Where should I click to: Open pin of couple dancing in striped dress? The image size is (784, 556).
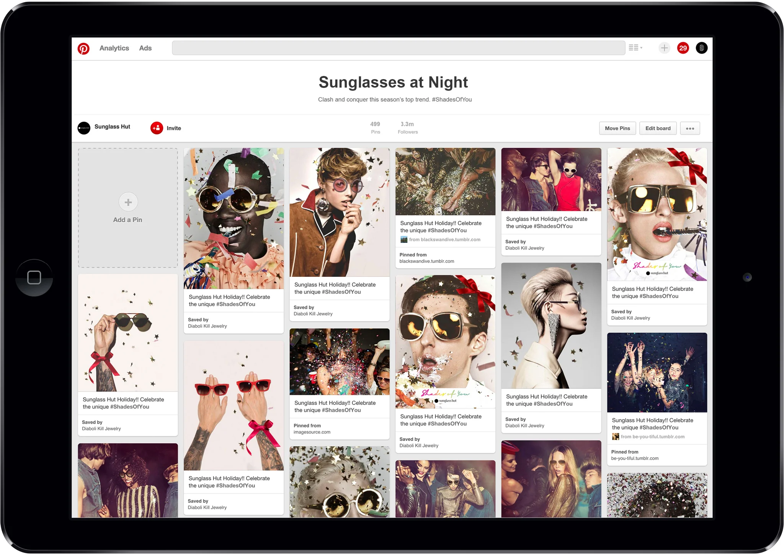coord(128,481)
